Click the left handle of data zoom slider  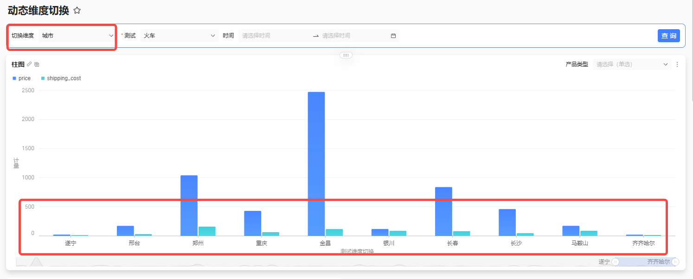coord(616,262)
